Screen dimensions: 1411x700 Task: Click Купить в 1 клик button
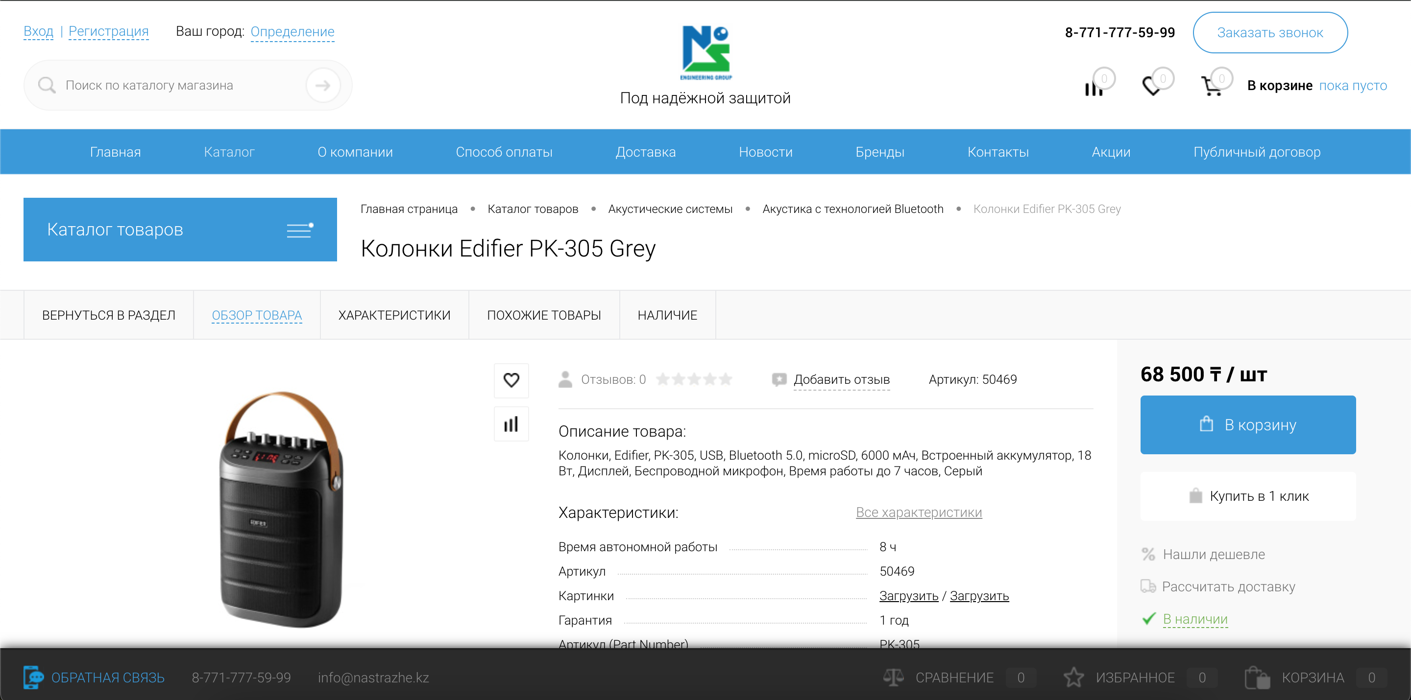(1248, 496)
